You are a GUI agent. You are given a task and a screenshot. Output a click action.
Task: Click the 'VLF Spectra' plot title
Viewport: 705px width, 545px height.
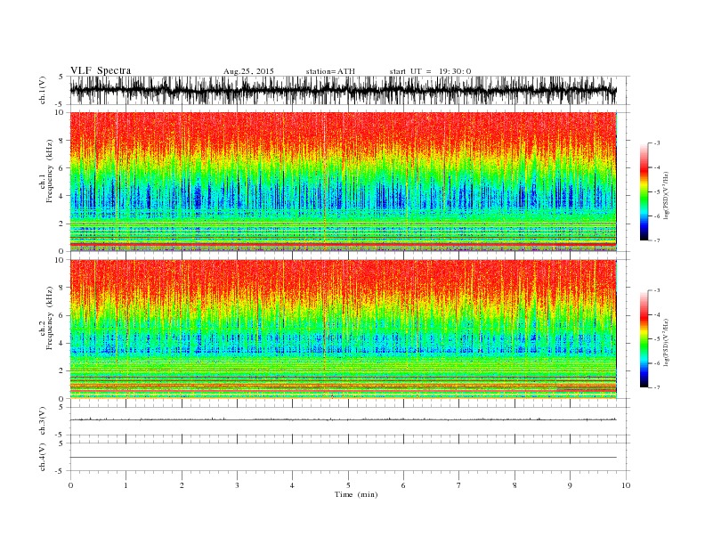pyautogui.click(x=101, y=70)
